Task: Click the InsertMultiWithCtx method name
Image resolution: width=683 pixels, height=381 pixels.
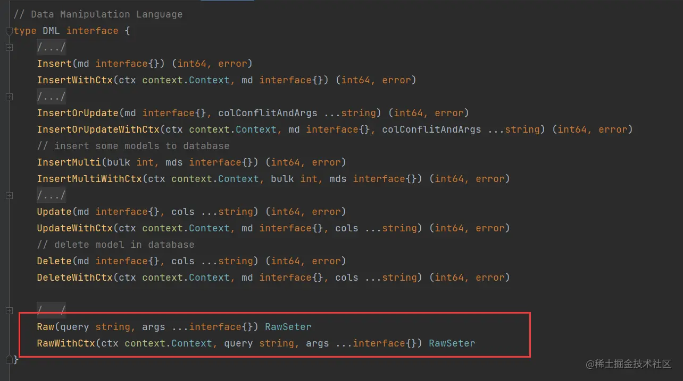Action: tap(89, 179)
